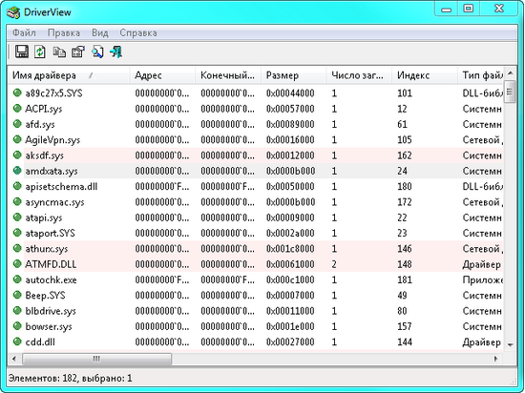Click index value 144 in cdd.dll row
This screenshot has width=525, height=393.
404,341
